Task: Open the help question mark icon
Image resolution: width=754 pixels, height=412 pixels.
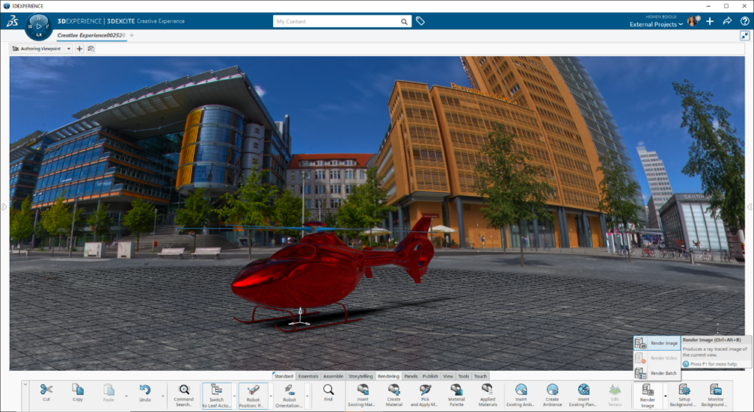Action: point(744,21)
